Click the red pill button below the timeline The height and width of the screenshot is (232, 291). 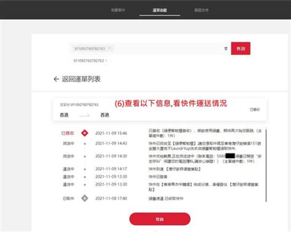pos(160,219)
